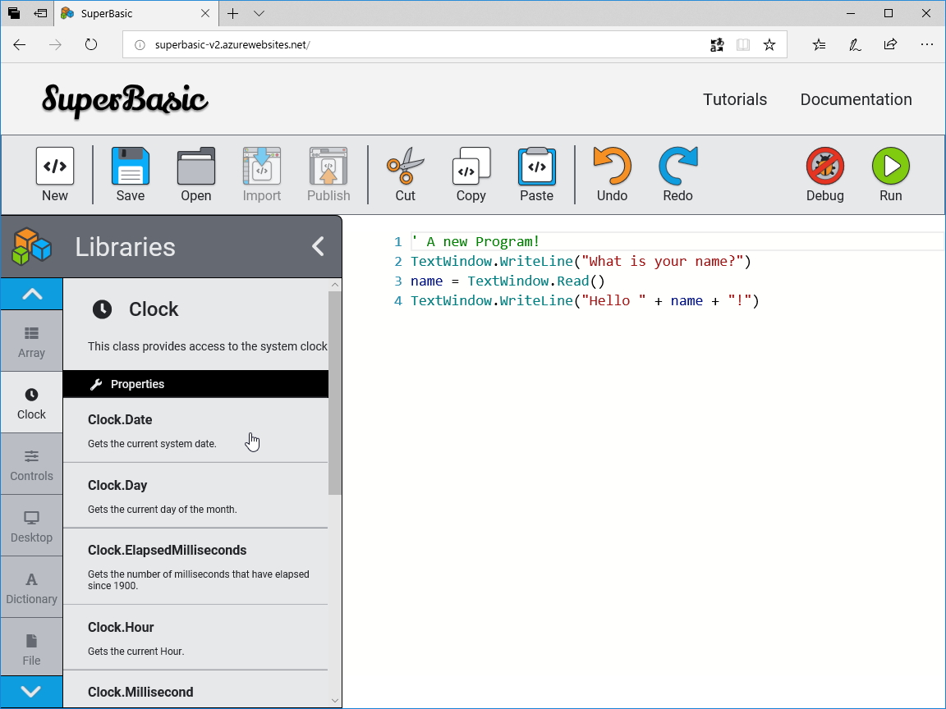Click TextWindow.Read() in line 3
This screenshot has width=946, height=709.
click(x=535, y=281)
